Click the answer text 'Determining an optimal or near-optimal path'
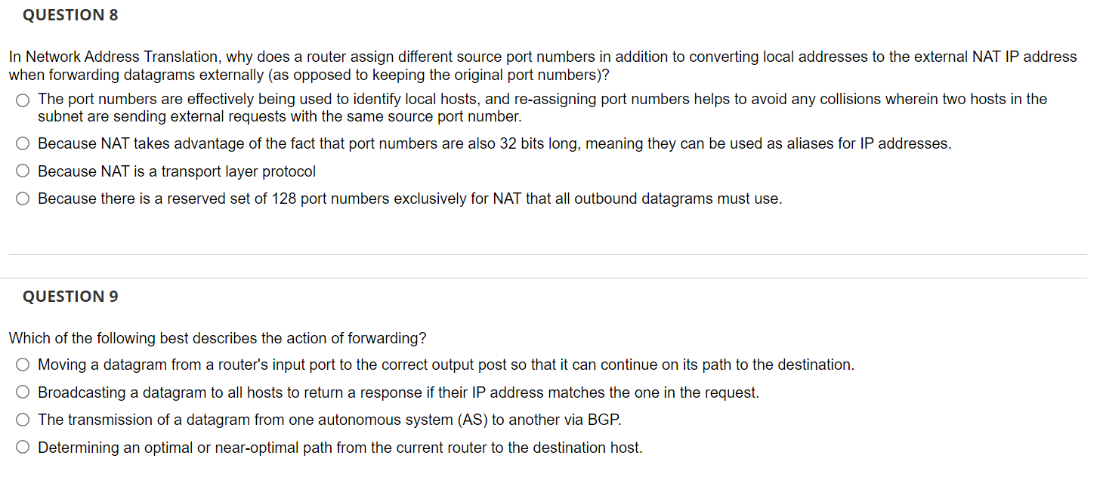 tap(340, 448)
